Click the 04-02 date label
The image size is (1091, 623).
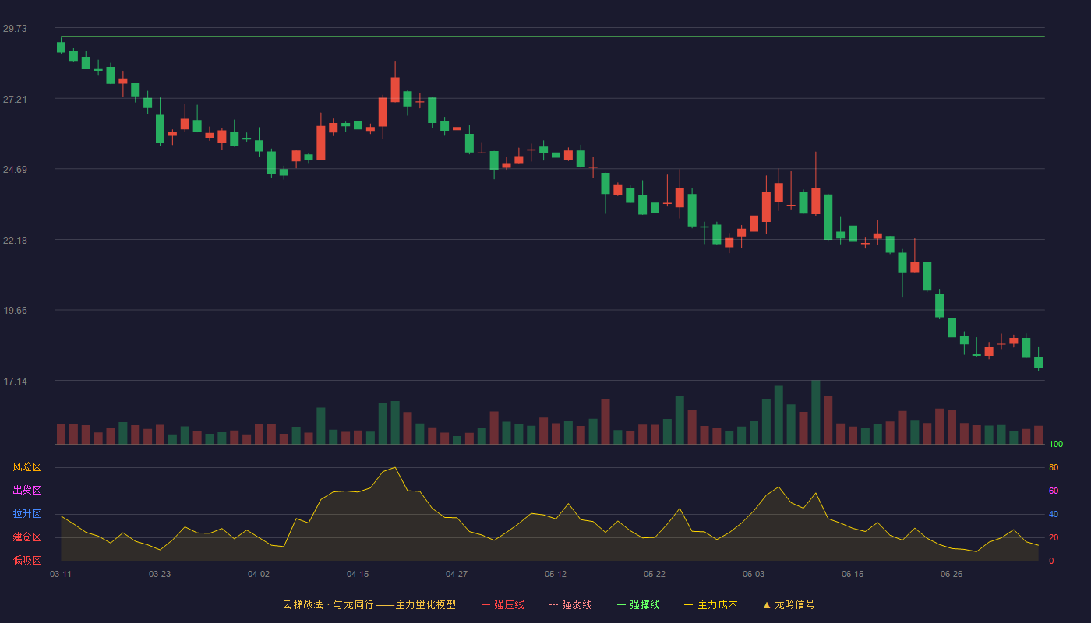tap(259, 574)
